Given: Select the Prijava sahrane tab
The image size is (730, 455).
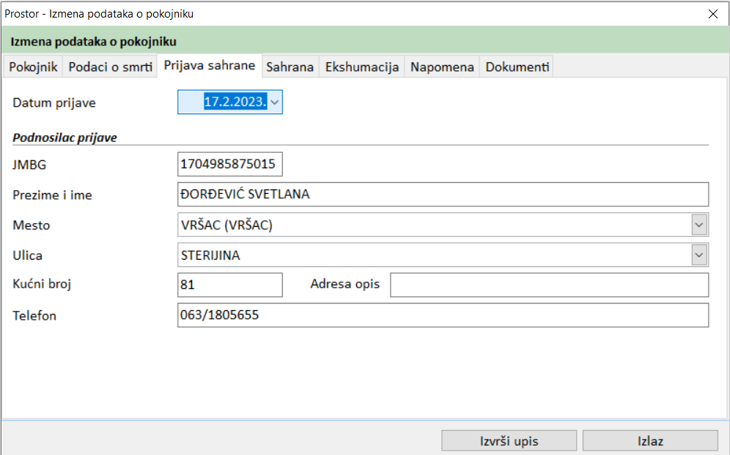Looking at the screenshot, I should tap(209, 66).
